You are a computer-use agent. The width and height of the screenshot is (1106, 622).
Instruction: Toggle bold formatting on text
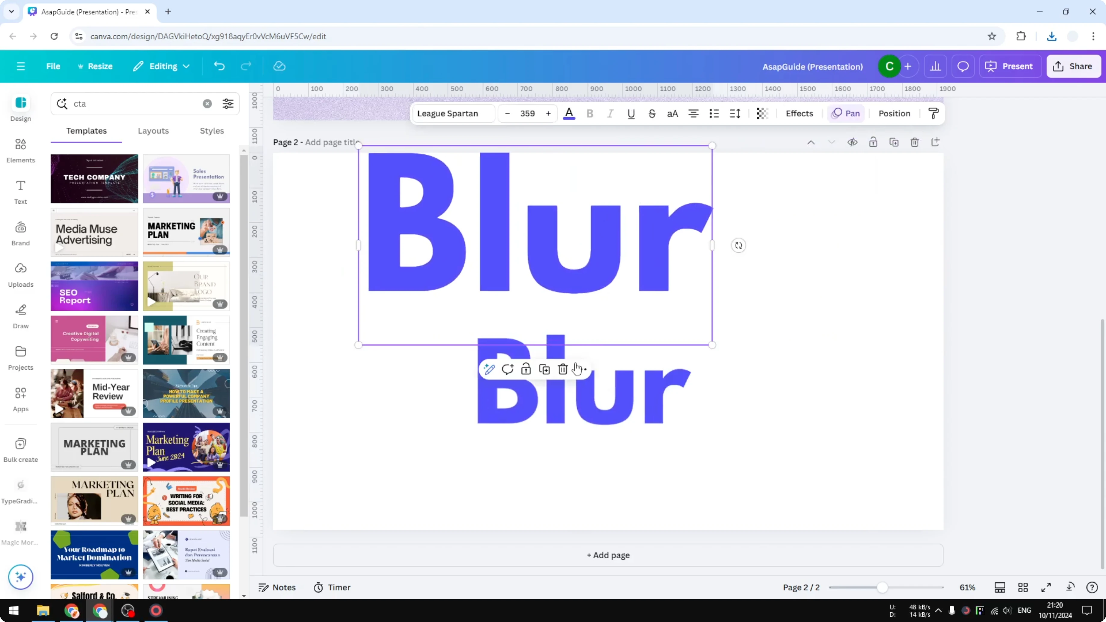(x=589, y=113)
